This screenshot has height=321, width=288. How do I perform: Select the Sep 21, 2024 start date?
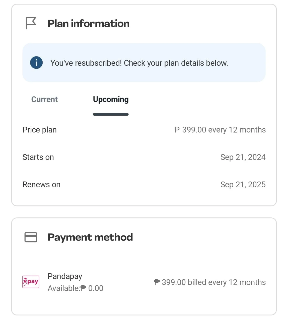pos(243,157)
